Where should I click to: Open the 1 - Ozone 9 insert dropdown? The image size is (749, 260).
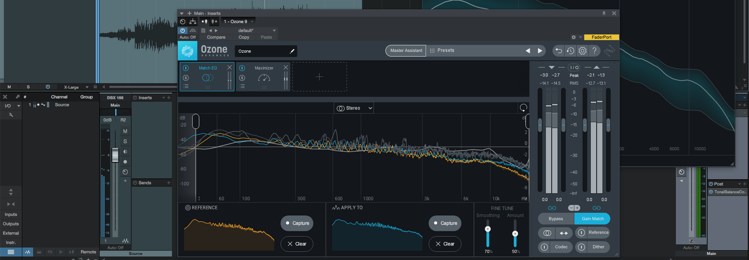pyautogui.click(x=238, y=21)
